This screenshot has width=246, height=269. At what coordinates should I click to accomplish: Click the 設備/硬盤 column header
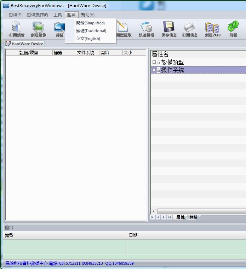[29, 53]
